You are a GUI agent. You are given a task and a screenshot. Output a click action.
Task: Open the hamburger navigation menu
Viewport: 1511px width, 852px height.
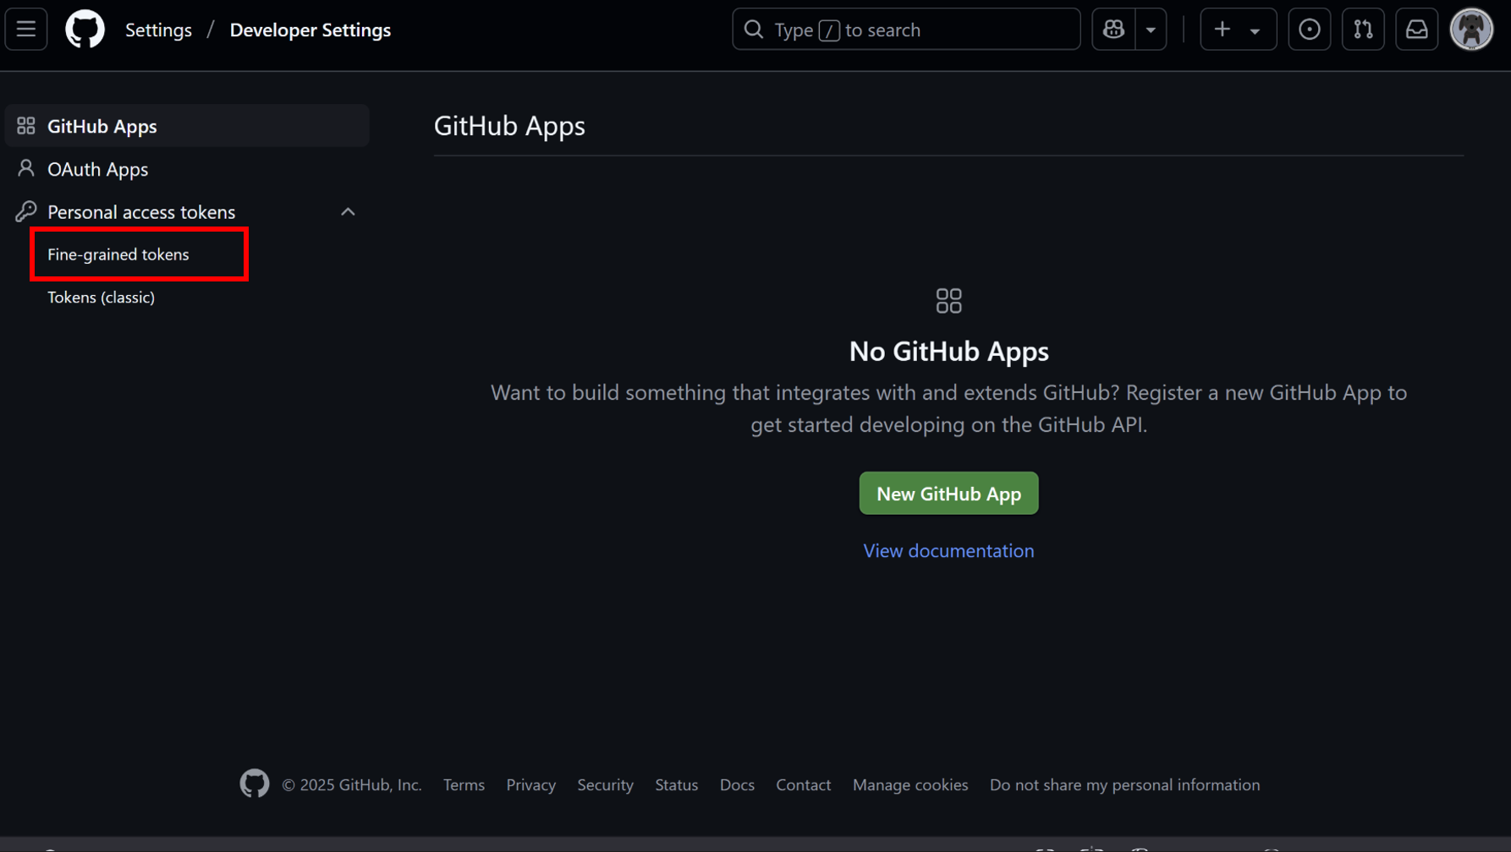tap(26, 30)
